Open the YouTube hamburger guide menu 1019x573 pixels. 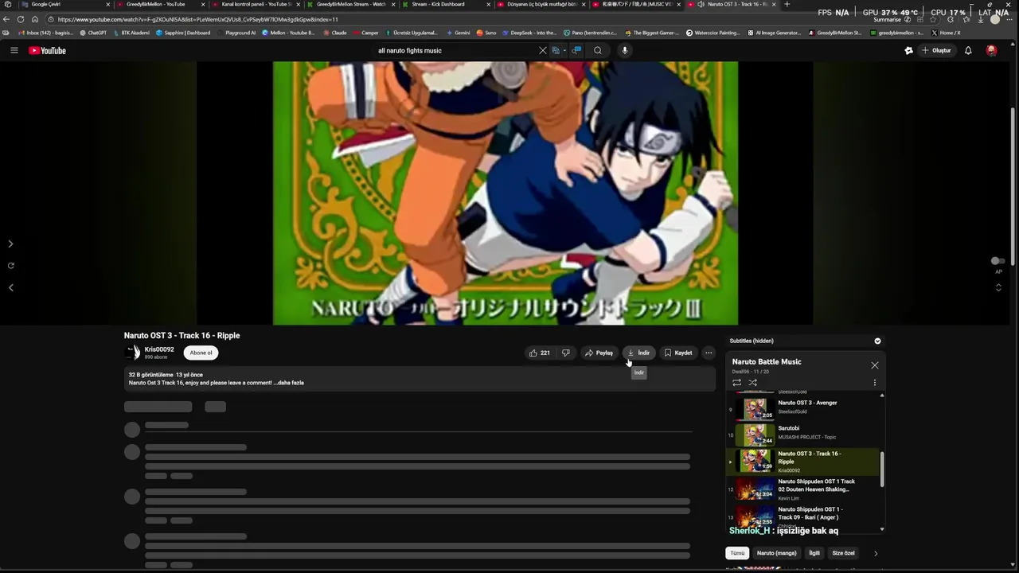pyautogui.click(x=14, y=50)
